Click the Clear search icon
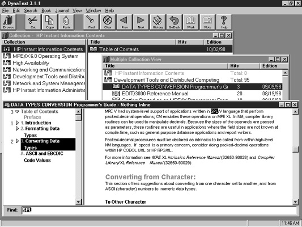 pos(108,22)
